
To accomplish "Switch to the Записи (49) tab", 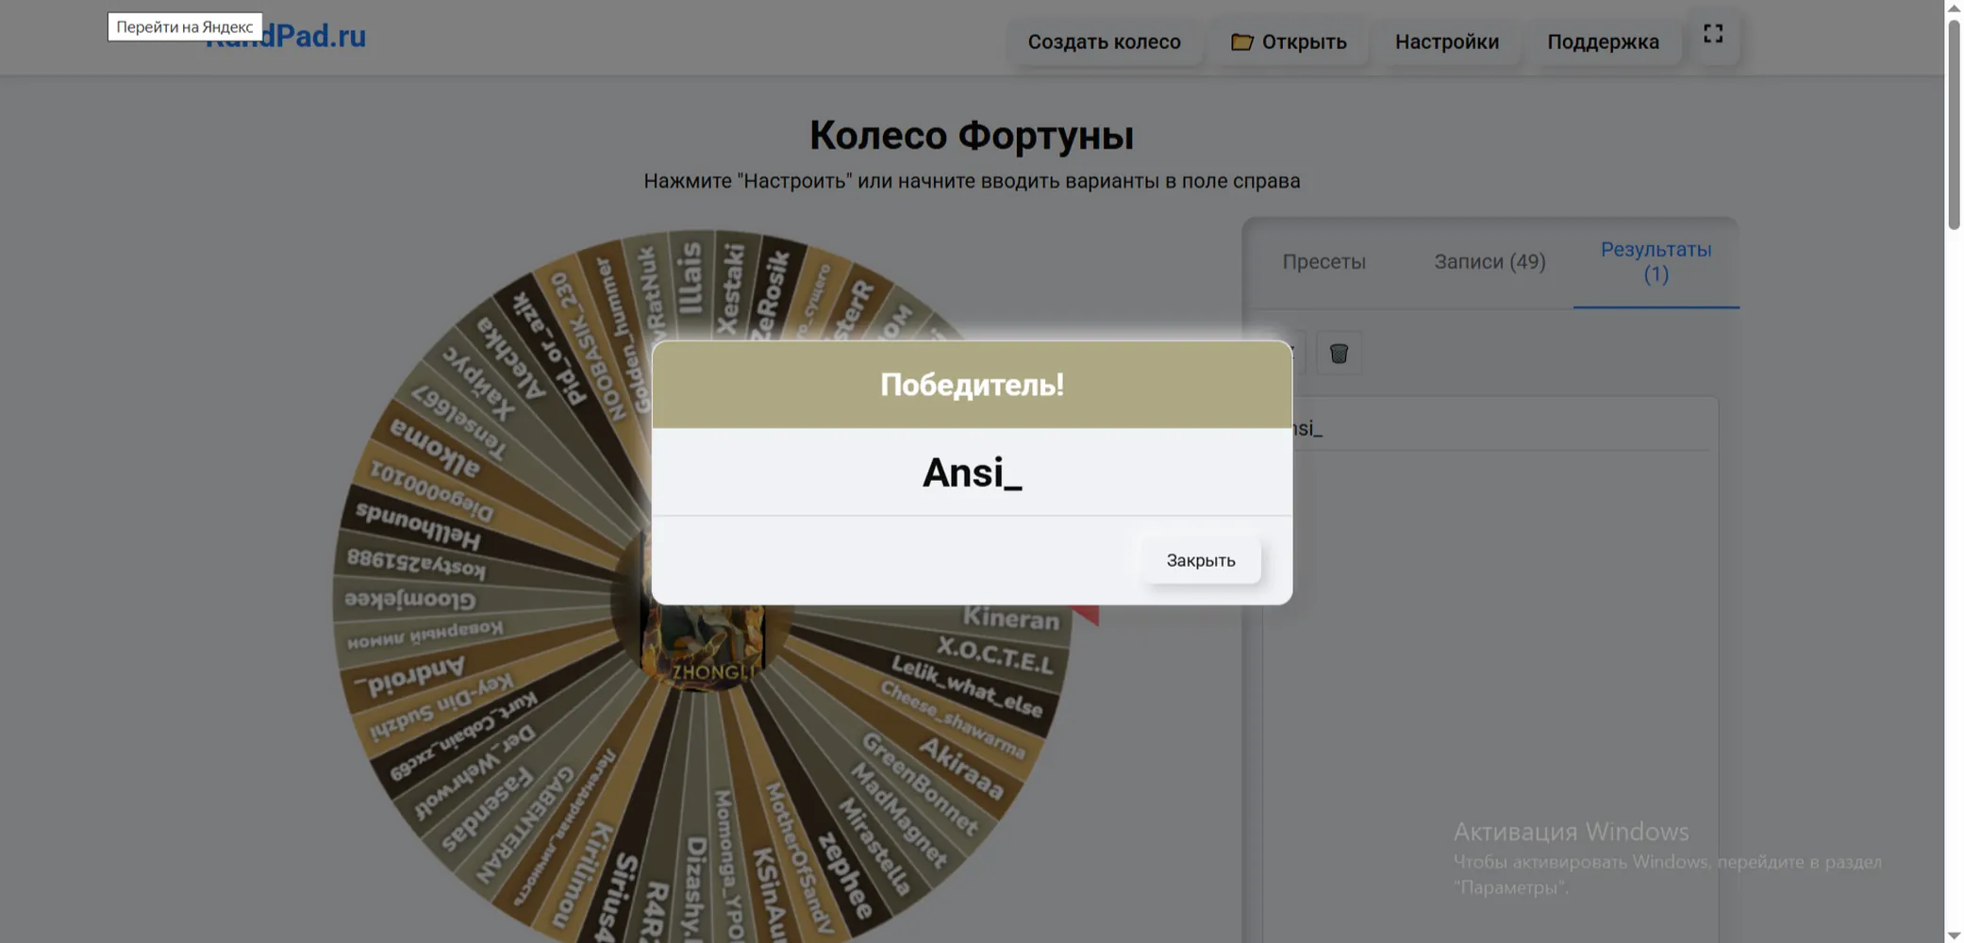I will pyautogui.click(x=1490, y=261).
